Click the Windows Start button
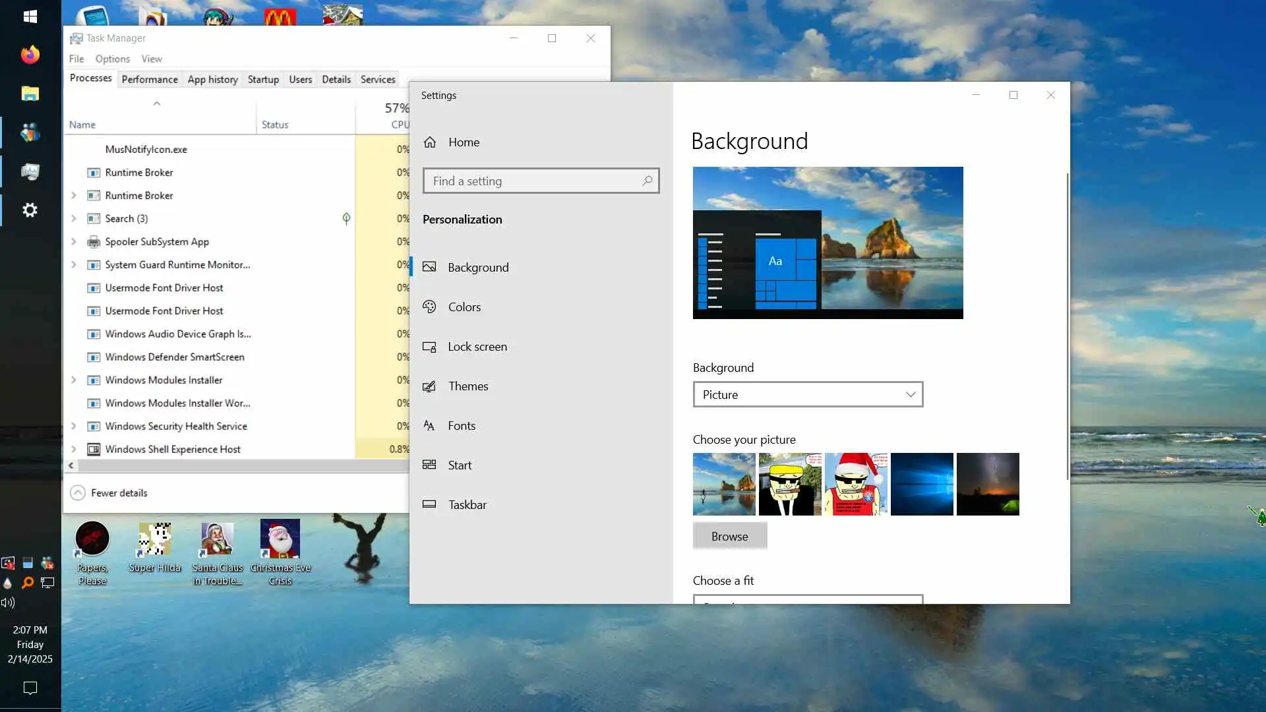The width and height of the screenshot is (1266, 712). coord(30,16)
